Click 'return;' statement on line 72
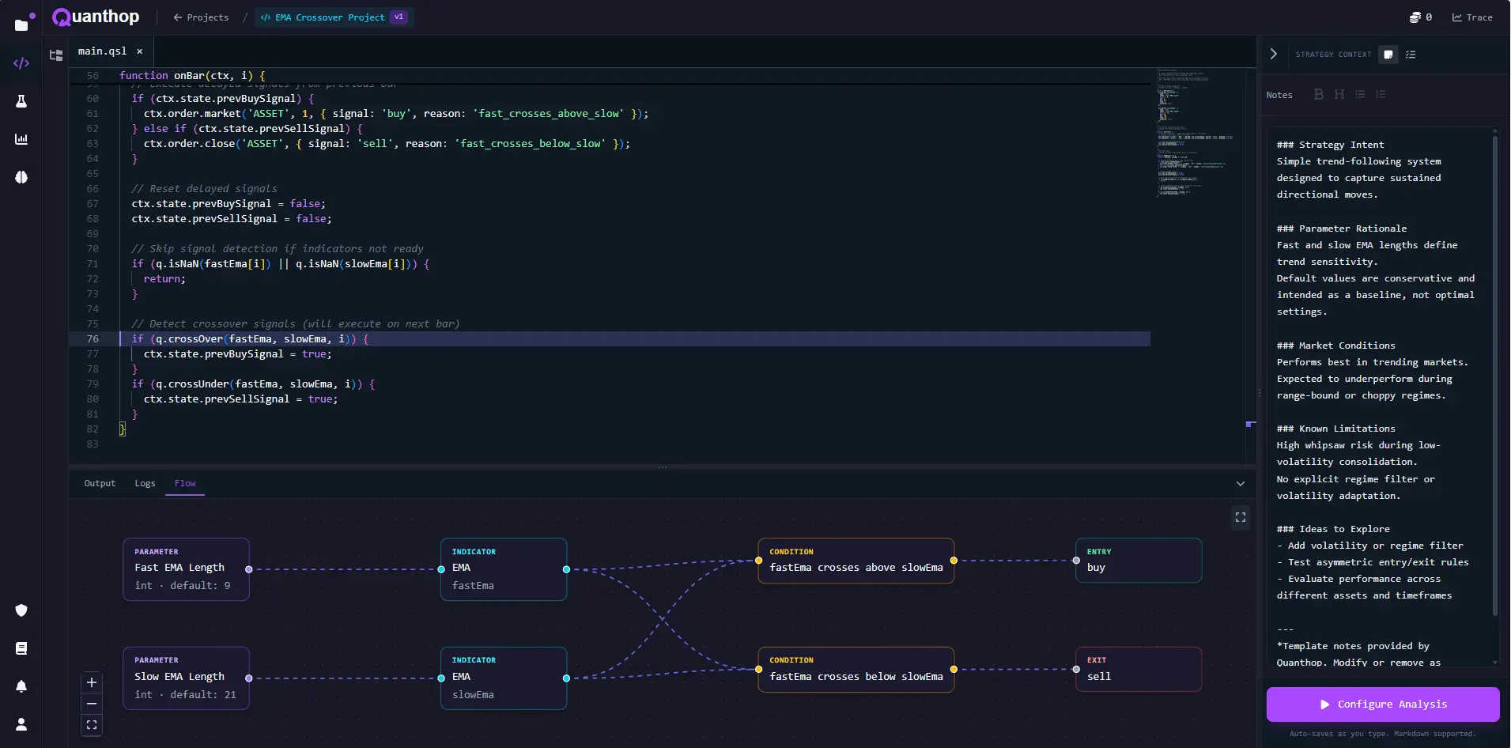Viewport: 1511px width, 748px height. point(164,279)
